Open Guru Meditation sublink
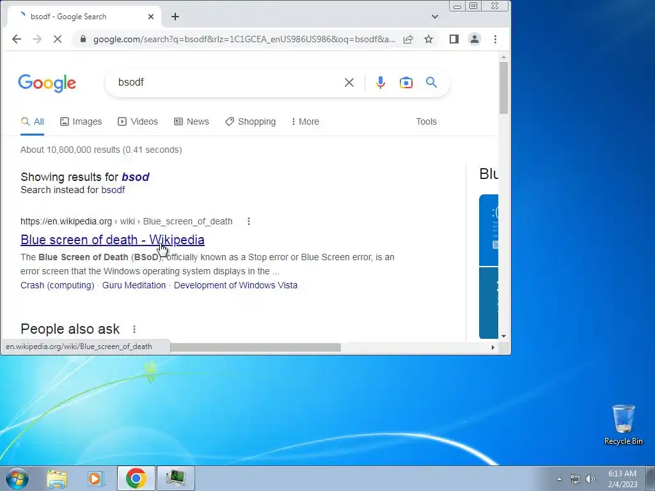The height and width of the screenshot is (491, 655). pos(134,285)
